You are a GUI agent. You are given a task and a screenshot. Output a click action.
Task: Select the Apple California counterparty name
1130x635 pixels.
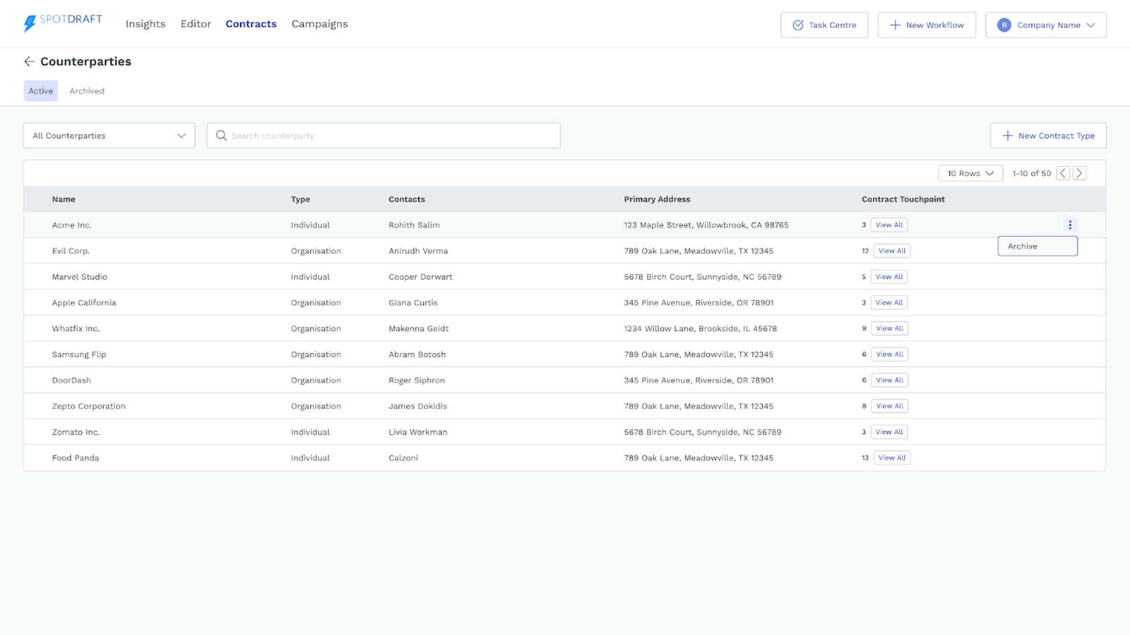pyautogui.click(x=84, y=303)
